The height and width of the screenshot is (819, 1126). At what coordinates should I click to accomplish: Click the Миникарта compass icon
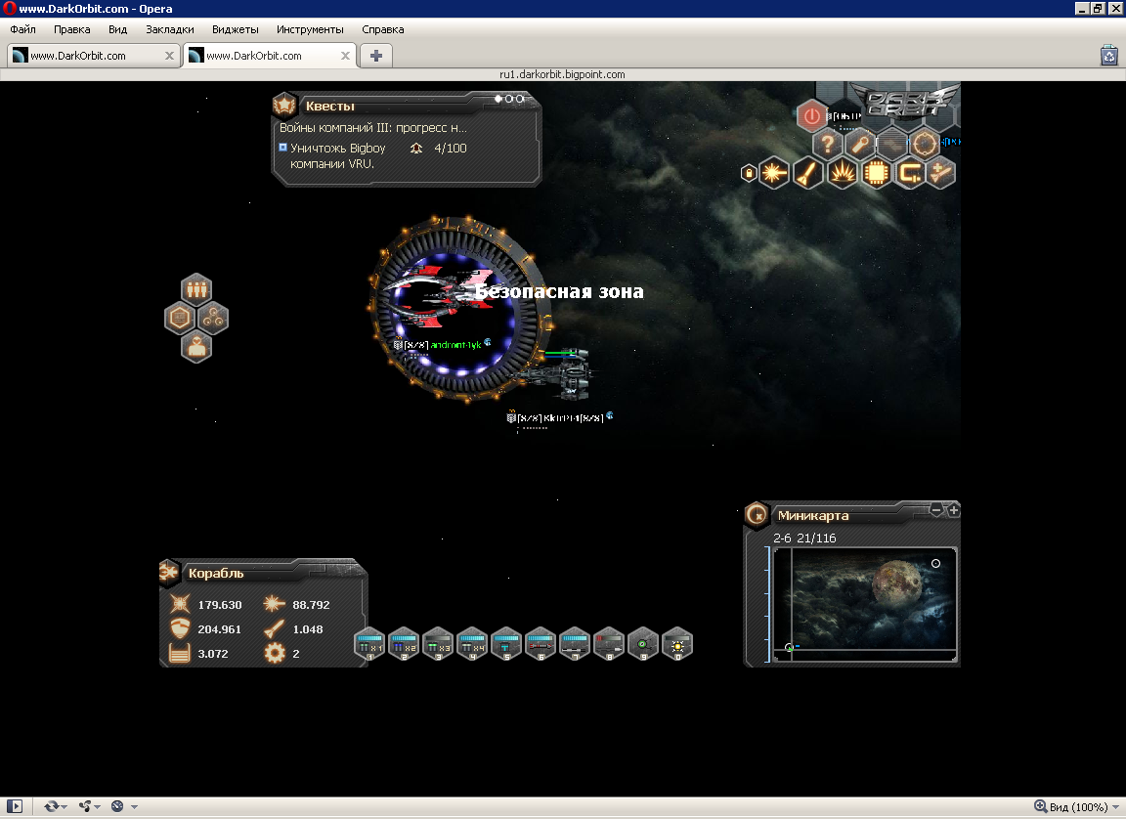point(757,515)
